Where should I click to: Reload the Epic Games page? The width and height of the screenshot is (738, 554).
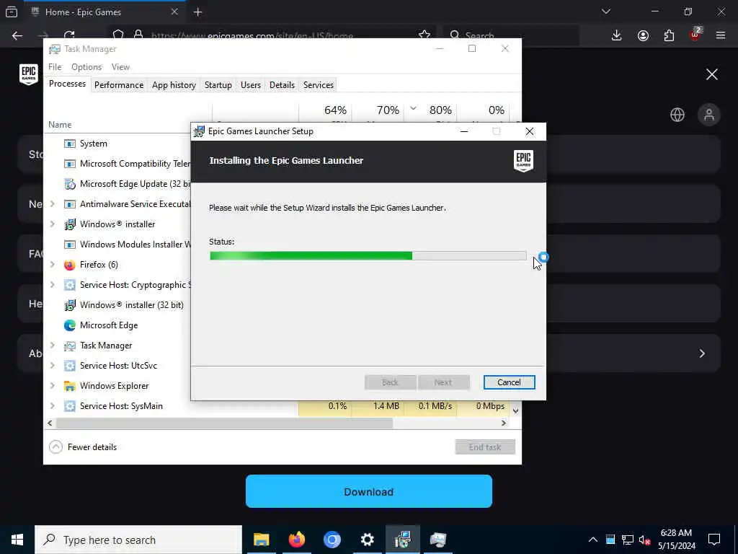click(69, 35)
